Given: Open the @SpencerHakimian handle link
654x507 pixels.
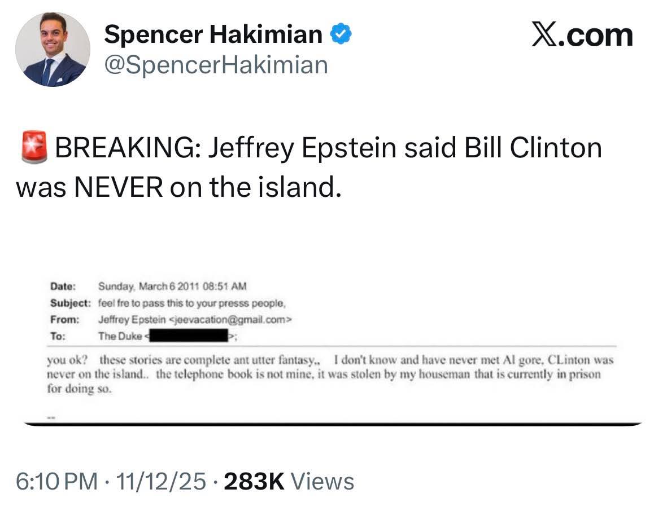Looking at the screenshot, I should coord(216,64).
